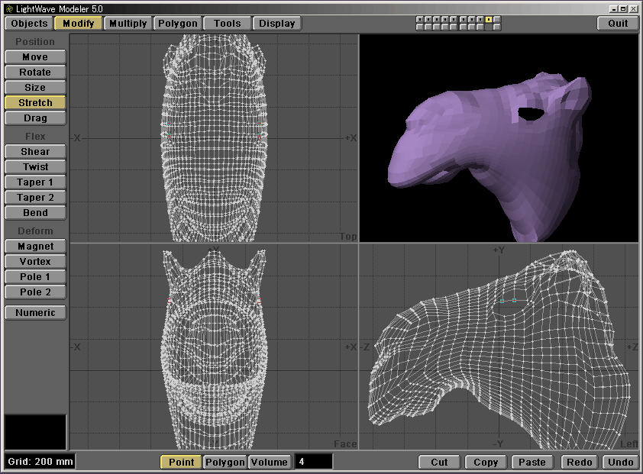
Task: Click the selected points count field
Action: [x=314, y=462]
